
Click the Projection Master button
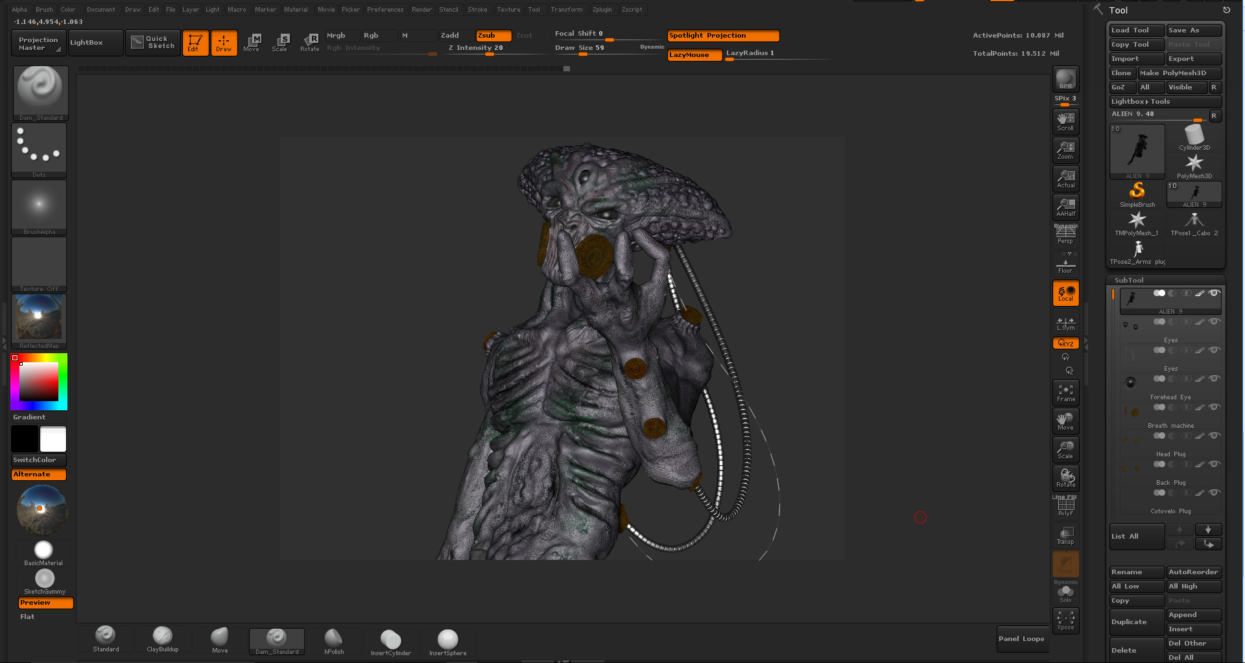(39, 43)
